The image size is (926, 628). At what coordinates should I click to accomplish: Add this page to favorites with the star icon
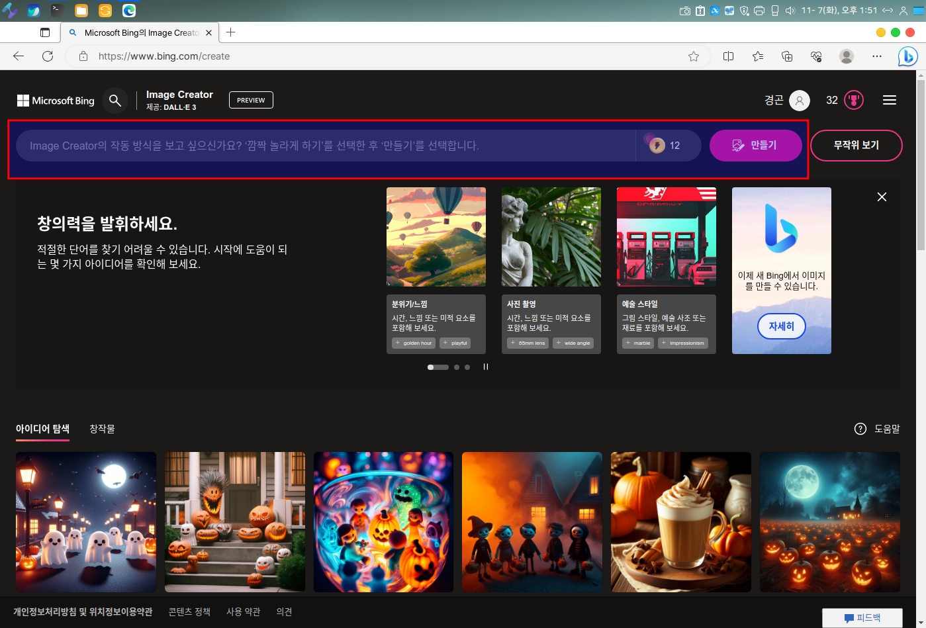[x=694, y=56]
